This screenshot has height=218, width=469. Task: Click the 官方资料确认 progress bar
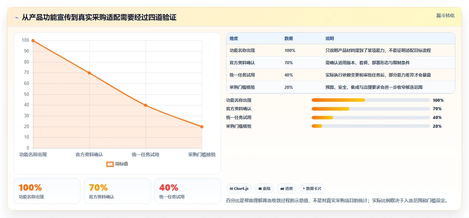tap(371, 109)
